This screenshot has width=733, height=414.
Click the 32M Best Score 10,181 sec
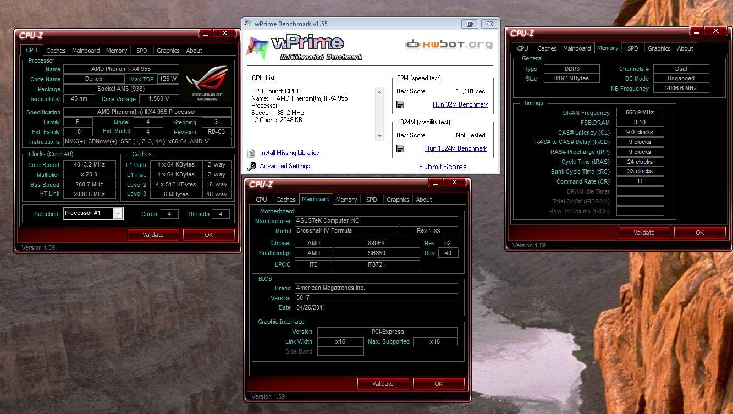coord(471,91)
